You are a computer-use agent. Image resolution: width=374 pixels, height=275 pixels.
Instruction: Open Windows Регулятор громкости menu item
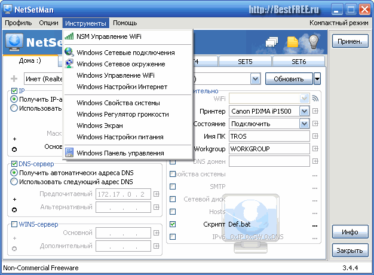point(128,114)
